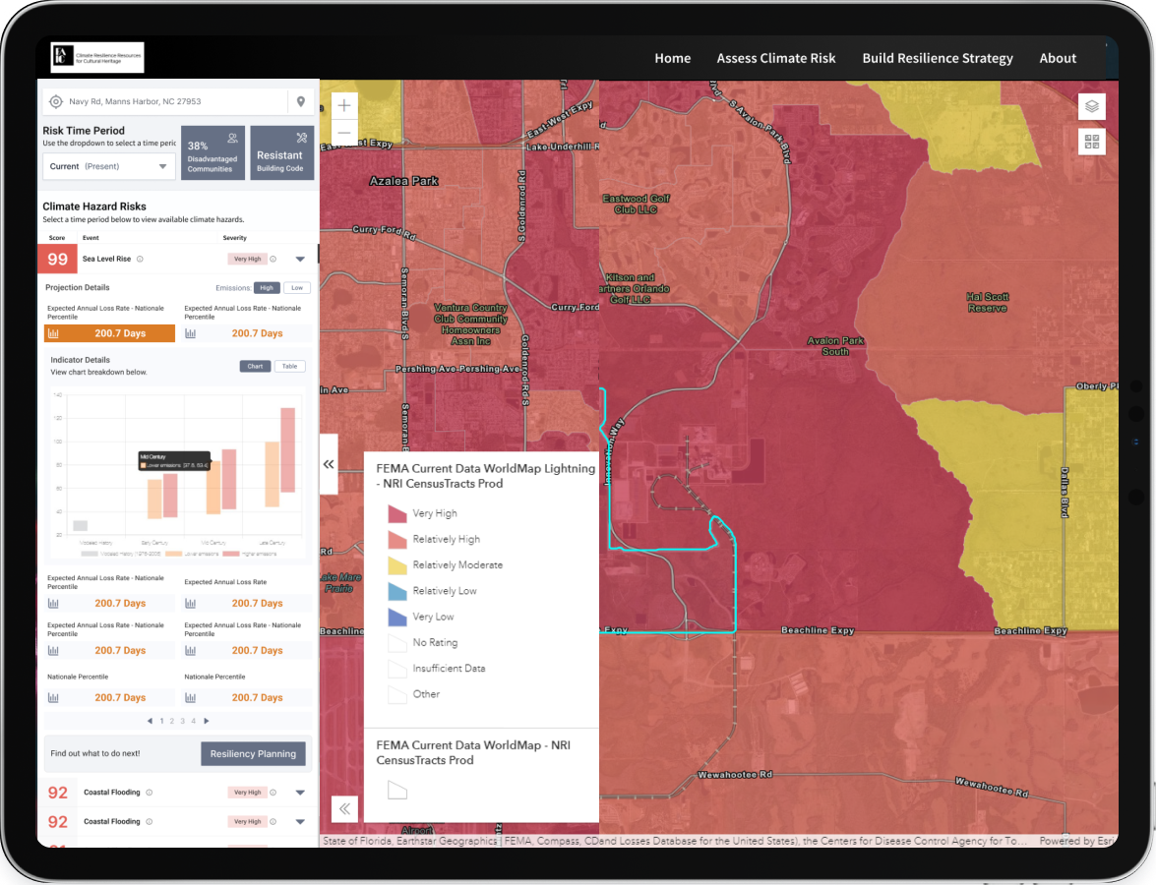Image resolution: width=1156 pixels, height=885 pixels.
Task: Collapse the side panel using the double-chevron handle
Action: tap(329, 464)
